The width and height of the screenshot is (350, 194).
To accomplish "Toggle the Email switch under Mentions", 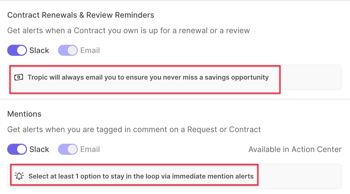I will (68, 149).
